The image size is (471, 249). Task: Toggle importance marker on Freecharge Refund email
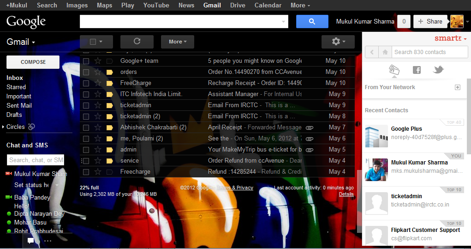click(110, 172)
